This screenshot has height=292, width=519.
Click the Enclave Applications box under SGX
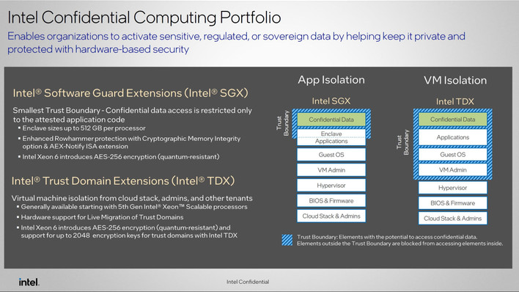point(331,137)
